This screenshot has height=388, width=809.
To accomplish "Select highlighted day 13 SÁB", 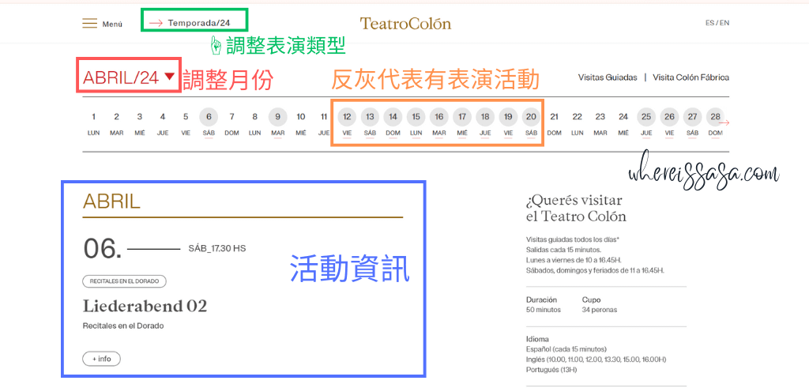I will pos(370,124).
